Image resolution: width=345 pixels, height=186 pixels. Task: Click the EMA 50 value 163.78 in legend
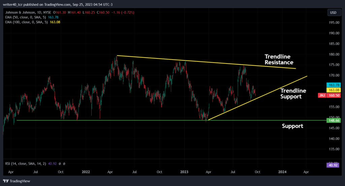[53, 17]
